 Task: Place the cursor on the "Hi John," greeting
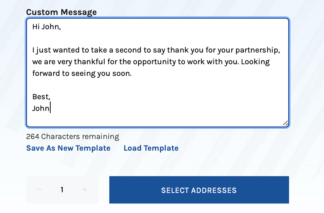tap(47, 27)
